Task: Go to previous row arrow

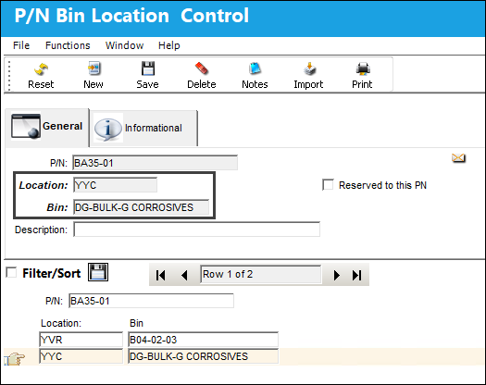Action: [184, 275]
